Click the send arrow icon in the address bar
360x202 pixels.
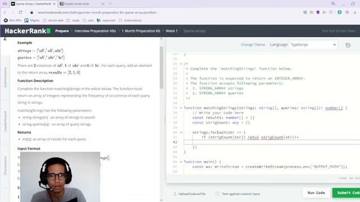pos(324,12)
